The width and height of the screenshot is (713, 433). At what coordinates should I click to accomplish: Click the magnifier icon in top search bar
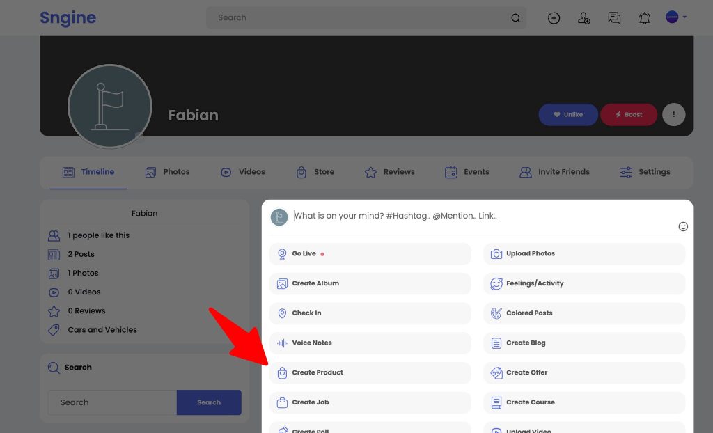[x=515, y=17]
